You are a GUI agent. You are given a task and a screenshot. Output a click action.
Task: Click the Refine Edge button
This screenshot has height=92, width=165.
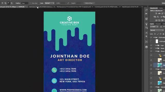click(x=89, y=3)
